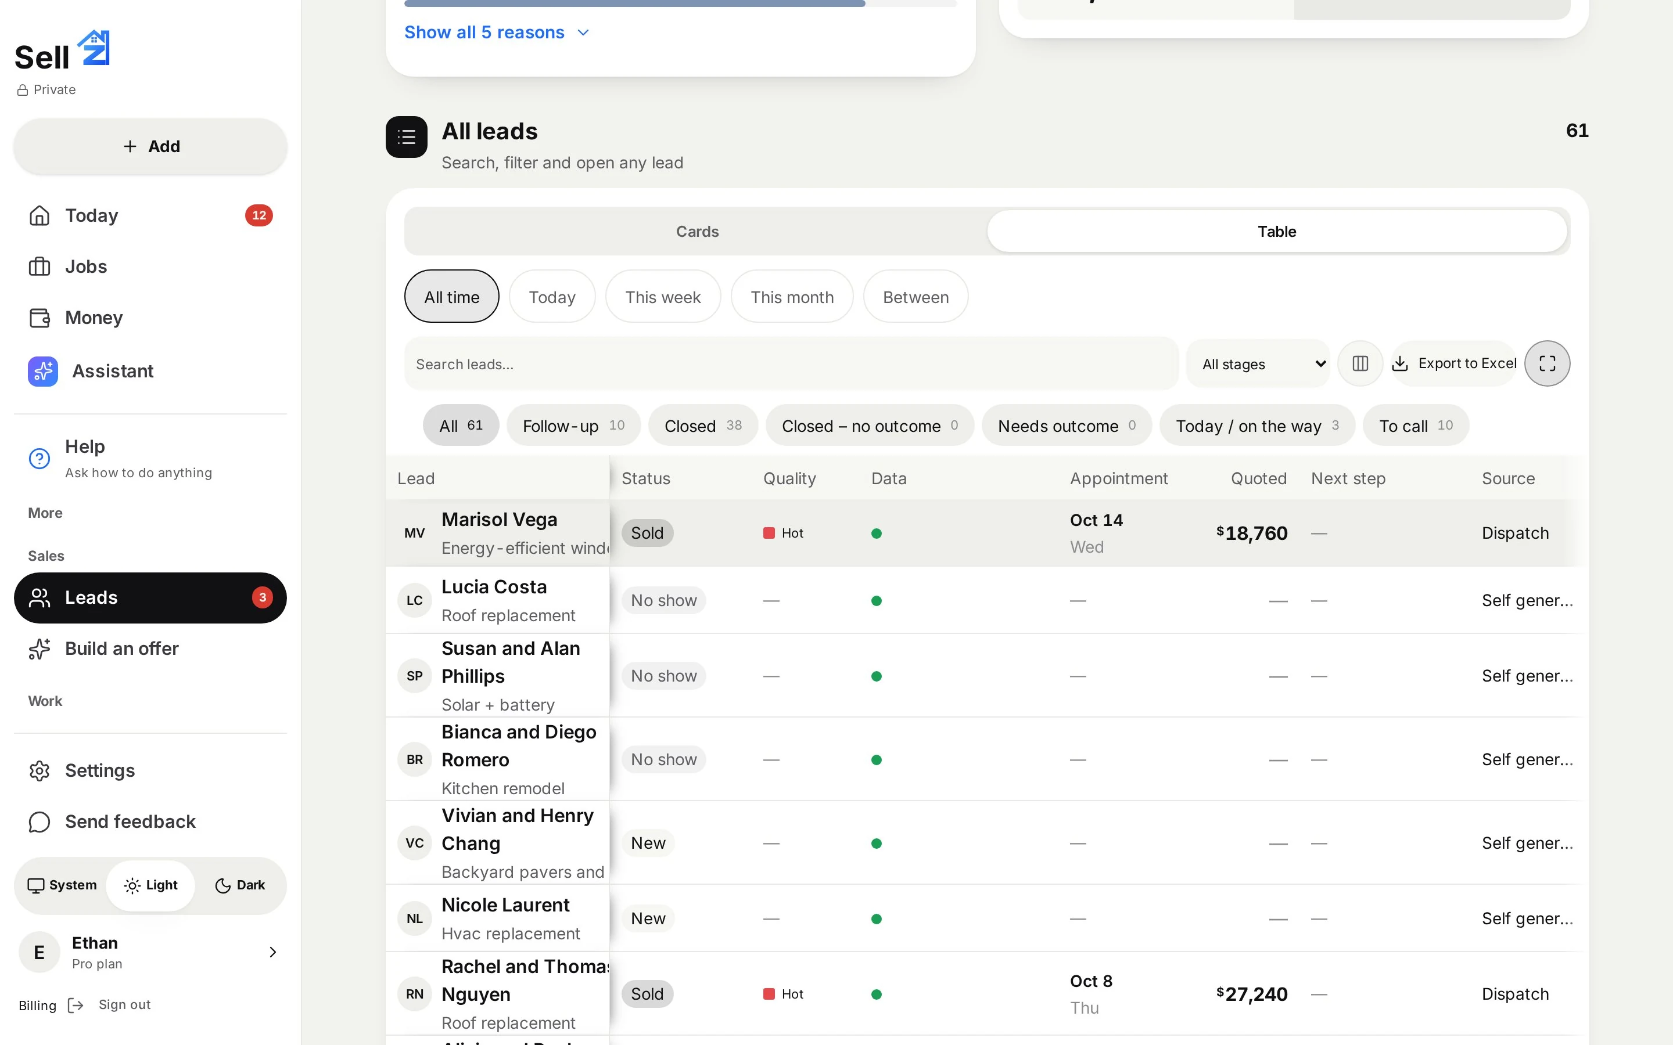This screenshot has width=1673, height=1045.
Task: Expand the Work section in sidebar
Action: (45, 701)
